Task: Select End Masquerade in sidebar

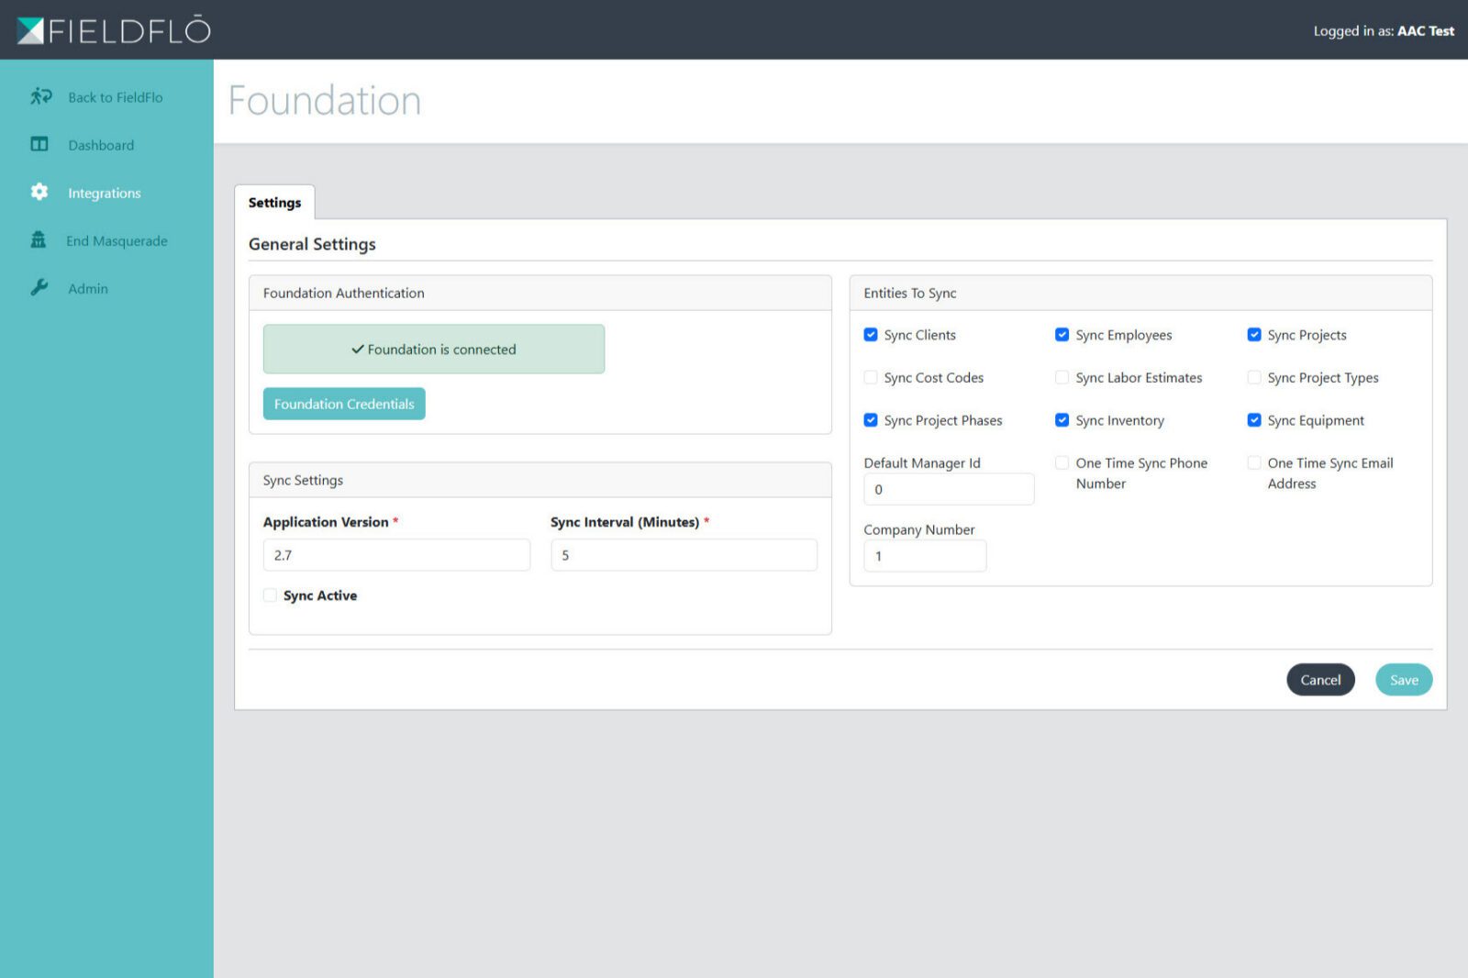Action: [x=117, y=240]
